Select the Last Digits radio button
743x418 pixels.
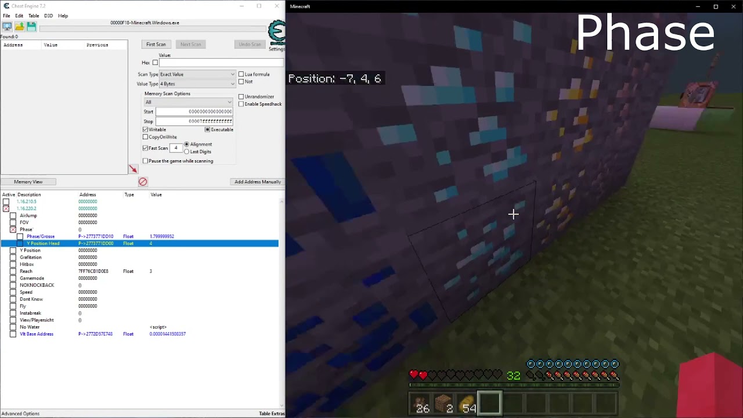(186, 152)
